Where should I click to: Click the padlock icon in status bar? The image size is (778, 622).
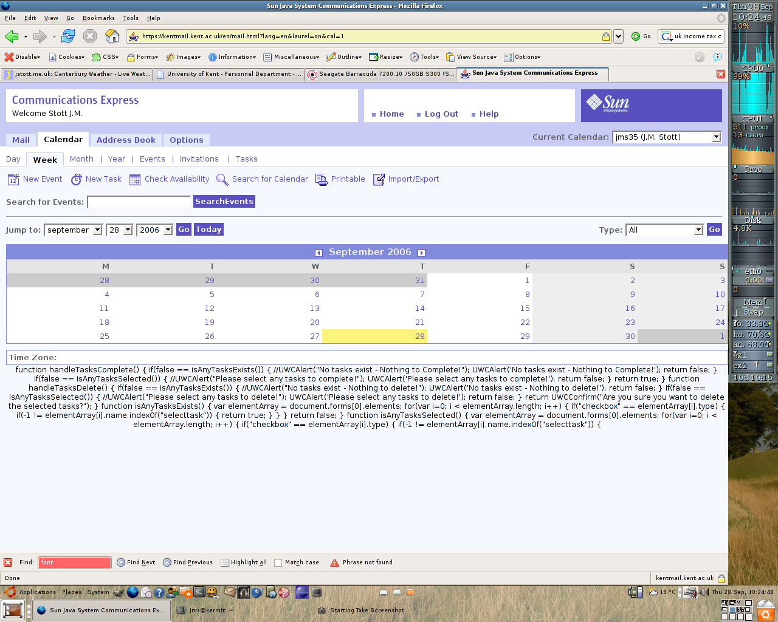[721, 578]
